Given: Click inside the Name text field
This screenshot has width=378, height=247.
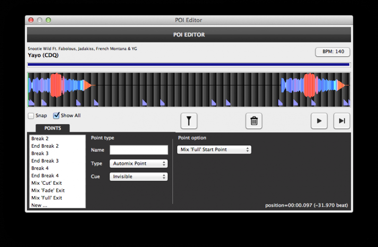Looking at the screenshot, I should tap(138, 150).
